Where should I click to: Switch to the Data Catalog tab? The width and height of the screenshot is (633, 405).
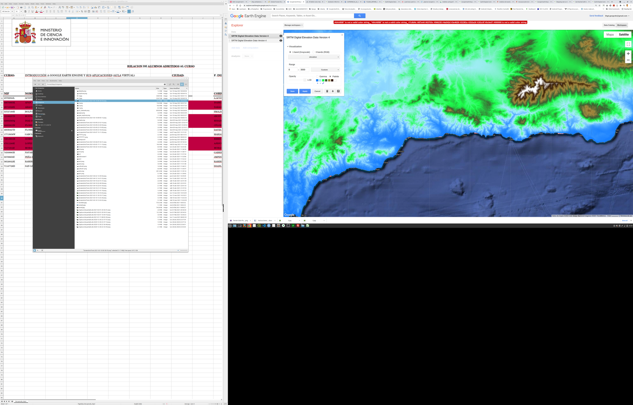click(x=609, y=25)
